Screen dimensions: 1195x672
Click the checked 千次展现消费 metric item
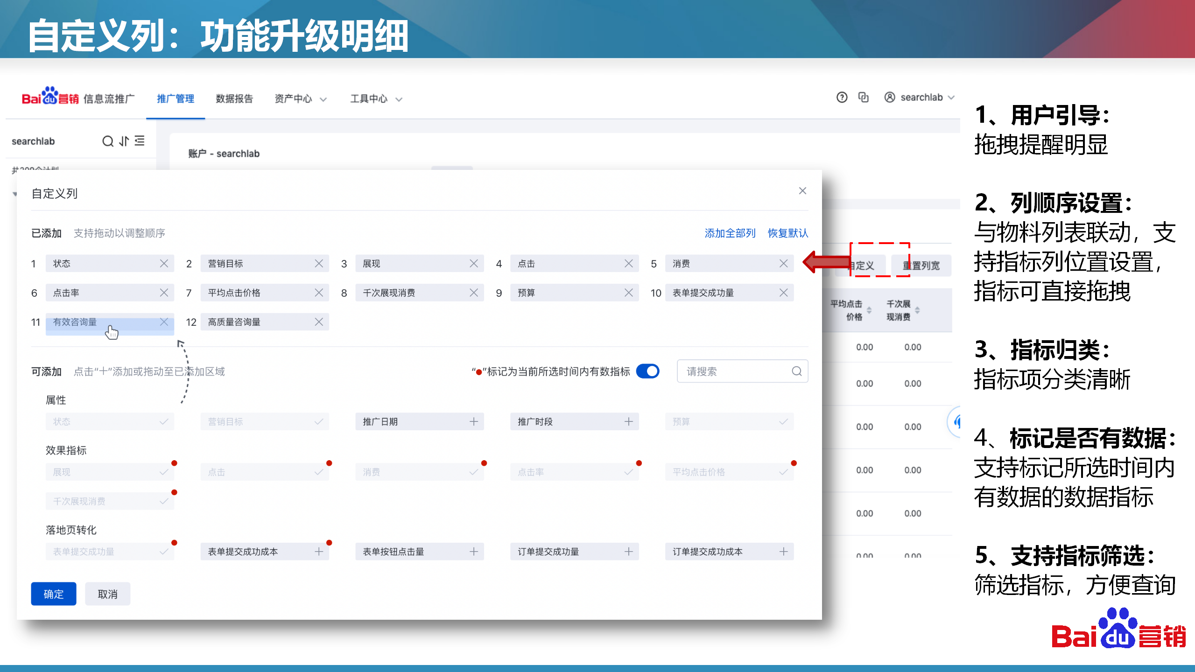click(110, 501)
